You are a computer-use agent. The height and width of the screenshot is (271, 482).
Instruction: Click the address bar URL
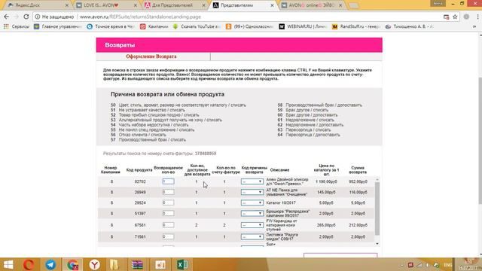[x=140, y=17]
